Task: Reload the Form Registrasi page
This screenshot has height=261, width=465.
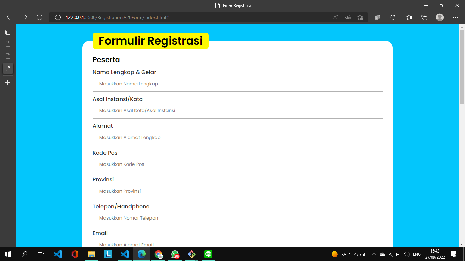Action: 39,17
